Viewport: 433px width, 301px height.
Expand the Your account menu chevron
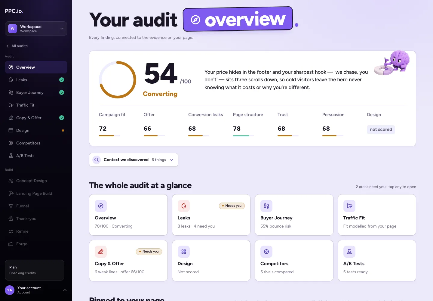pos(65,290)
